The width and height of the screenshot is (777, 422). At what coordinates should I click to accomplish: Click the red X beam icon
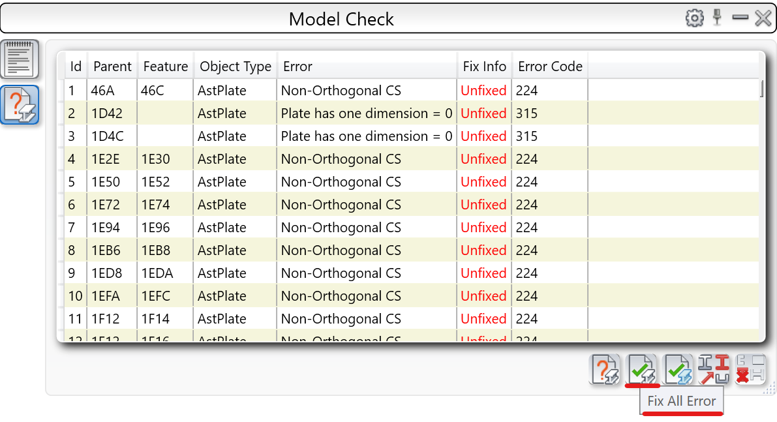coord(750,370)
